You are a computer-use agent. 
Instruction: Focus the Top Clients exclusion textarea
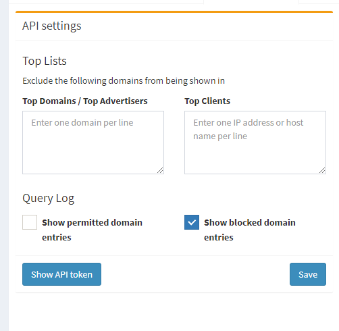pyautogui.click(x=255, y=143)
